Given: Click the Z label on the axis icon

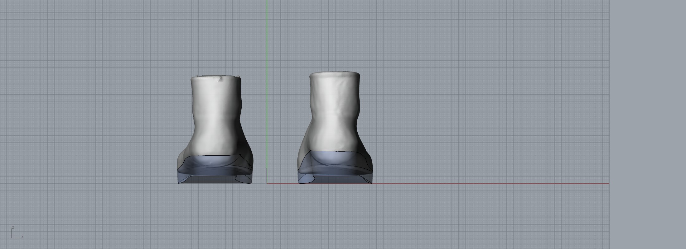Looking at the screenshot, I should pos(13,228).
